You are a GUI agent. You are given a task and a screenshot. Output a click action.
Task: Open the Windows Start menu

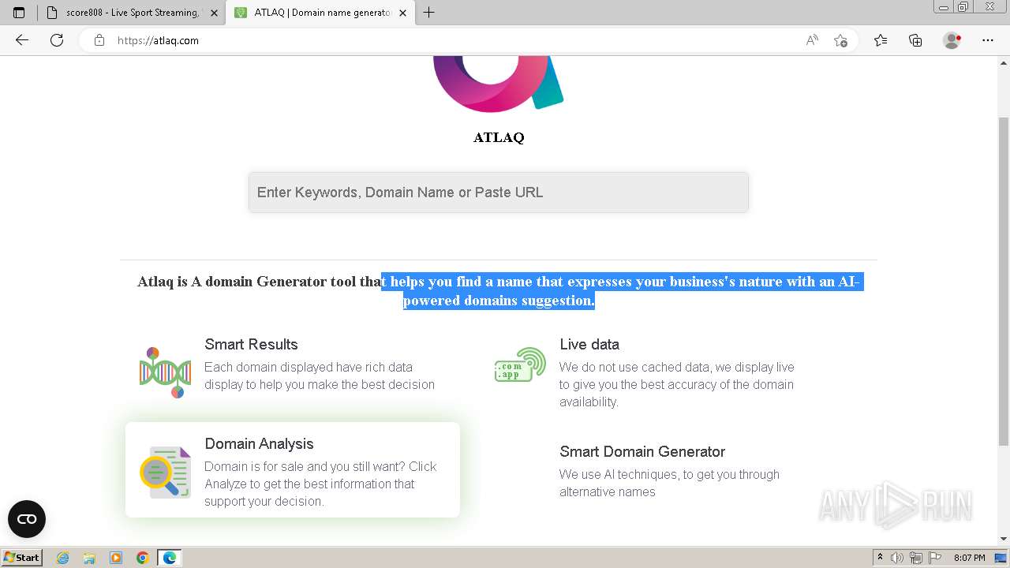pyautogui.click(x=21, y=558)
